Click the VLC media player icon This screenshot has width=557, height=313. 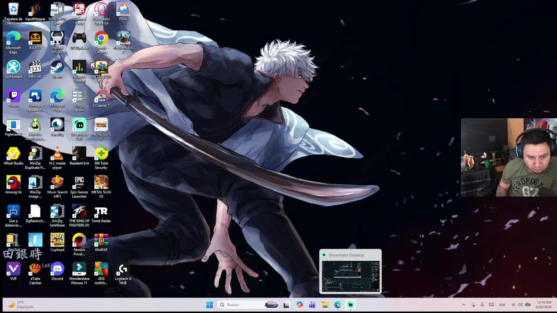57,158
